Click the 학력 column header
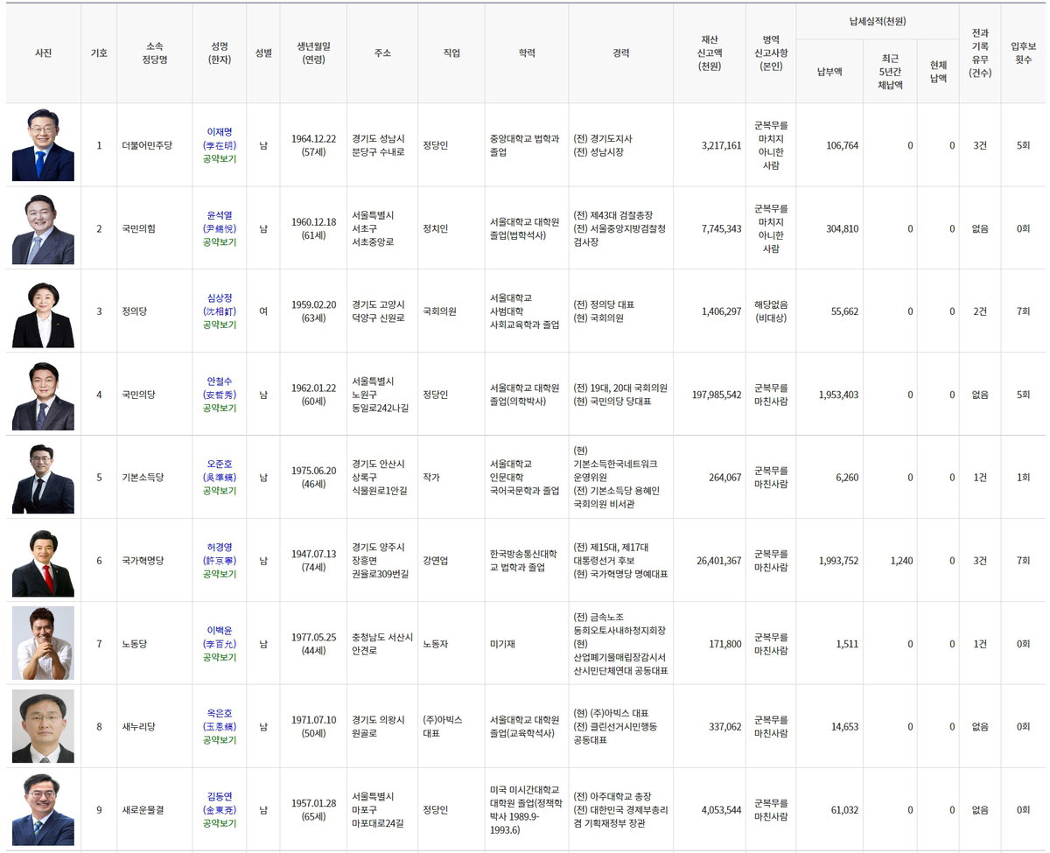Screen dimensions: 1050x853 point(527,53)
